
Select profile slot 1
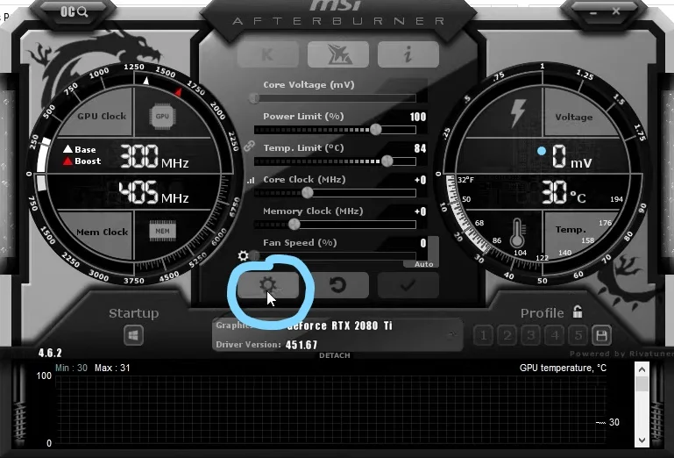pyautogui.click(x=484, y=335)
